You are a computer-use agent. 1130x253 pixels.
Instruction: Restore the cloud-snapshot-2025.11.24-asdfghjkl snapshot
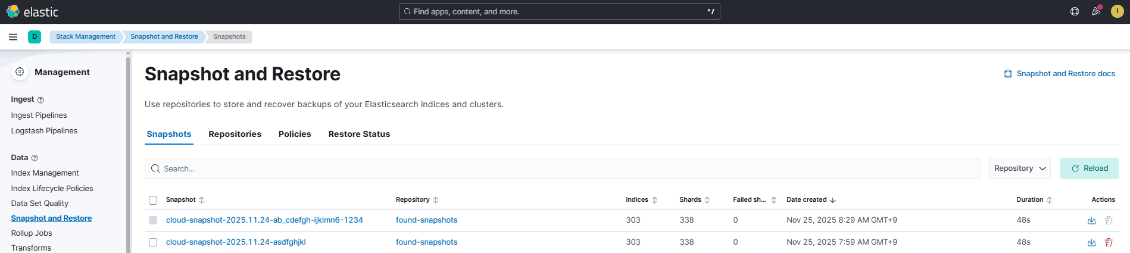(x=1091, y=242)
